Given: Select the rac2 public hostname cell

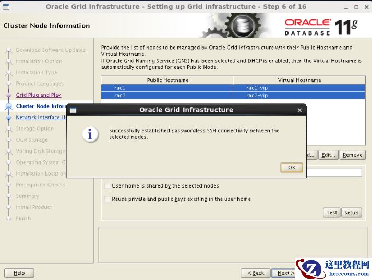Looking at the screenshot, I should tap(167, 96).
